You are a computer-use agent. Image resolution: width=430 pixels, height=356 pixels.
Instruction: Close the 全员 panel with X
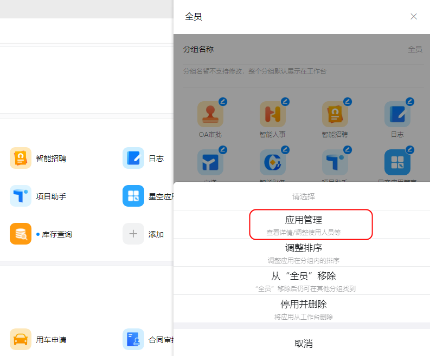pyautogui.click(x=414, y=17)
